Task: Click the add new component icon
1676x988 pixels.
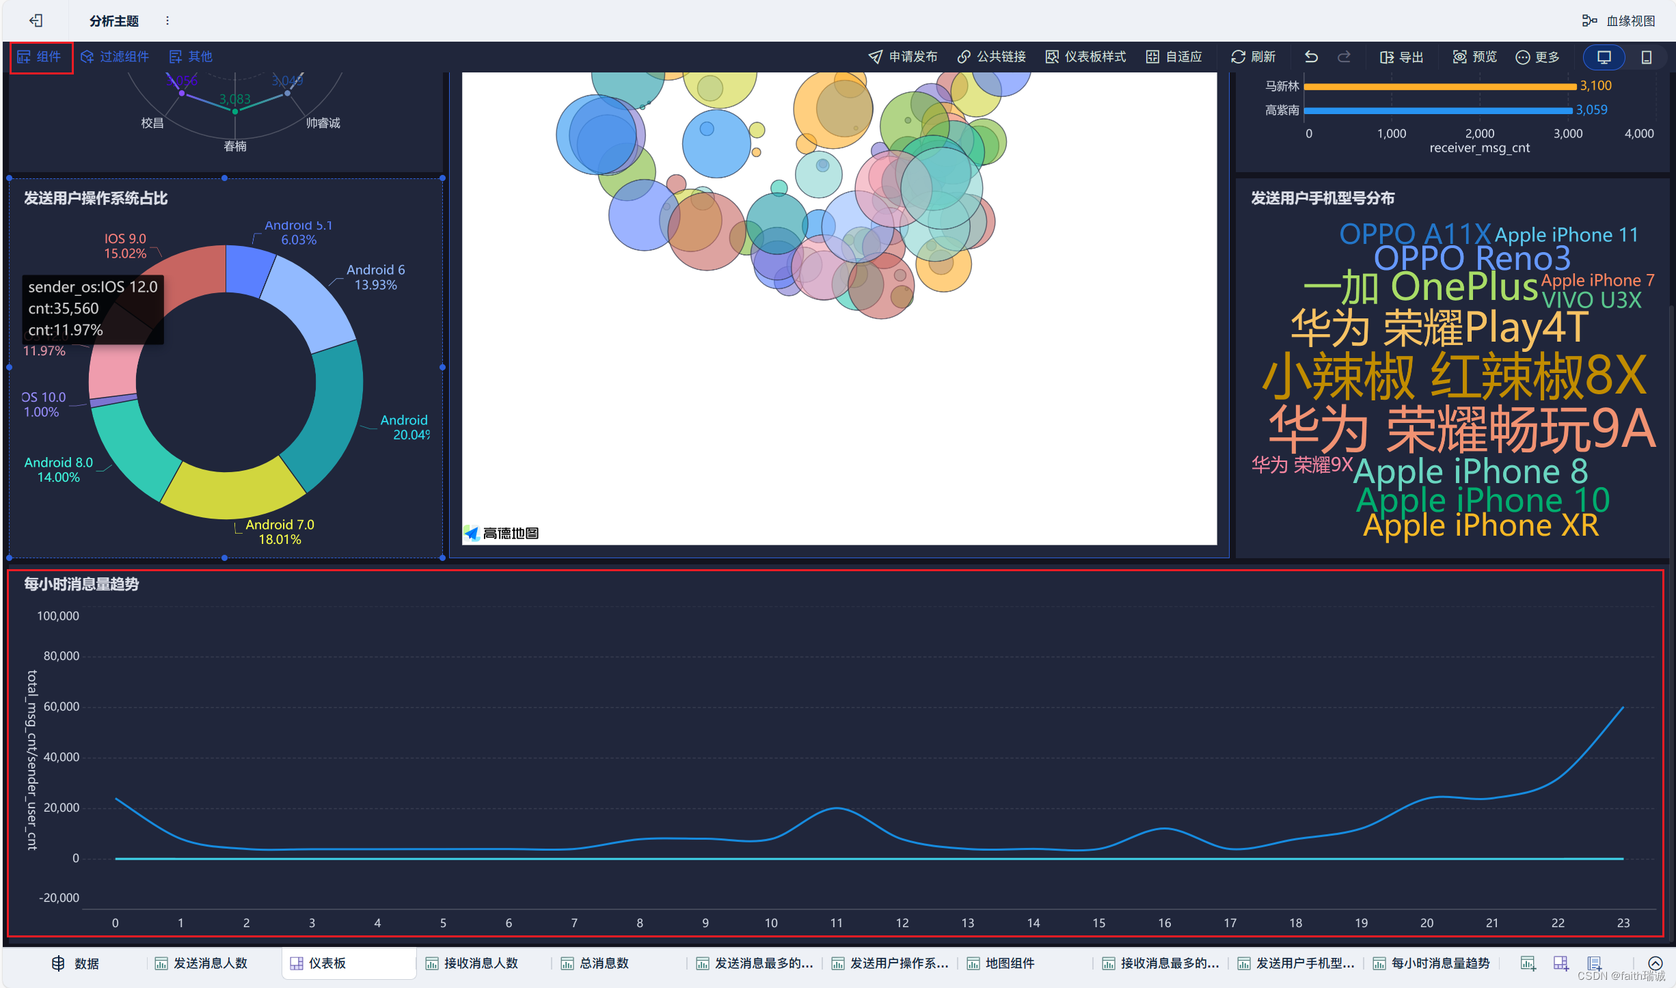Action: click(x=1528, y=963)
